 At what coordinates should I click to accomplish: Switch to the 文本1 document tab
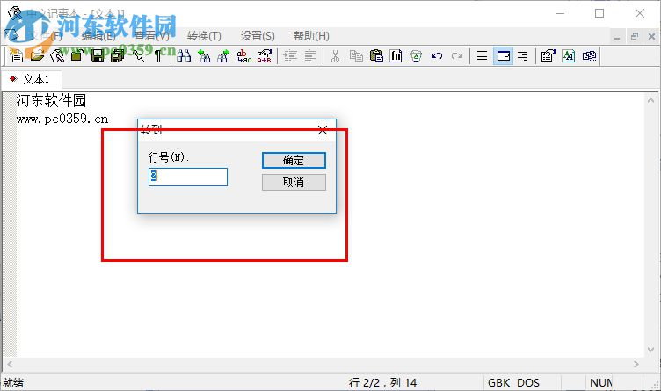(32, 79)
